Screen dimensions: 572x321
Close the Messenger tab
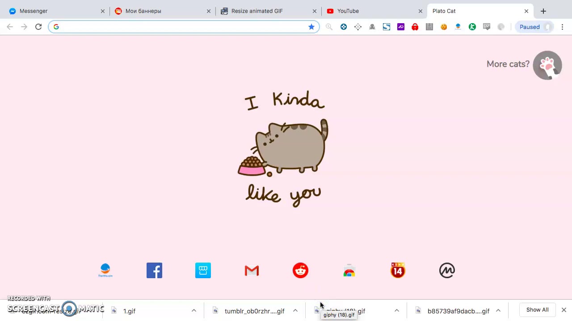coord(103,11)
